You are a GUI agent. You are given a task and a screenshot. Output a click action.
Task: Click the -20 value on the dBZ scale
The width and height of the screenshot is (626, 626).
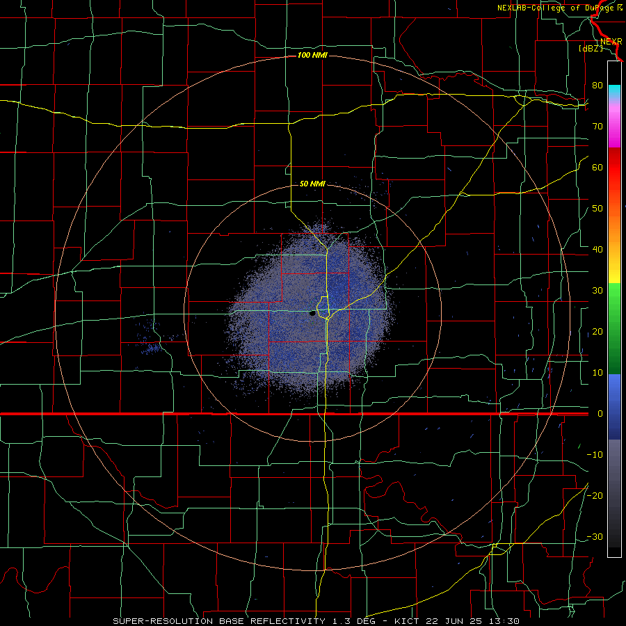(595, 495)
